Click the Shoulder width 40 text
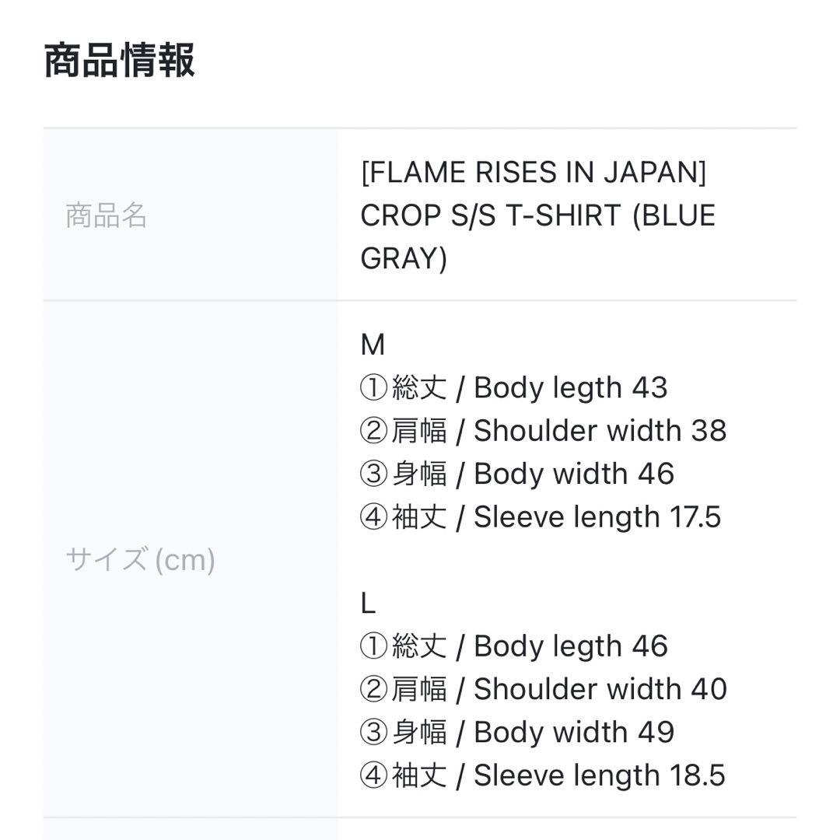The width and height of the screenshot is (840, 840). (600, 689)
